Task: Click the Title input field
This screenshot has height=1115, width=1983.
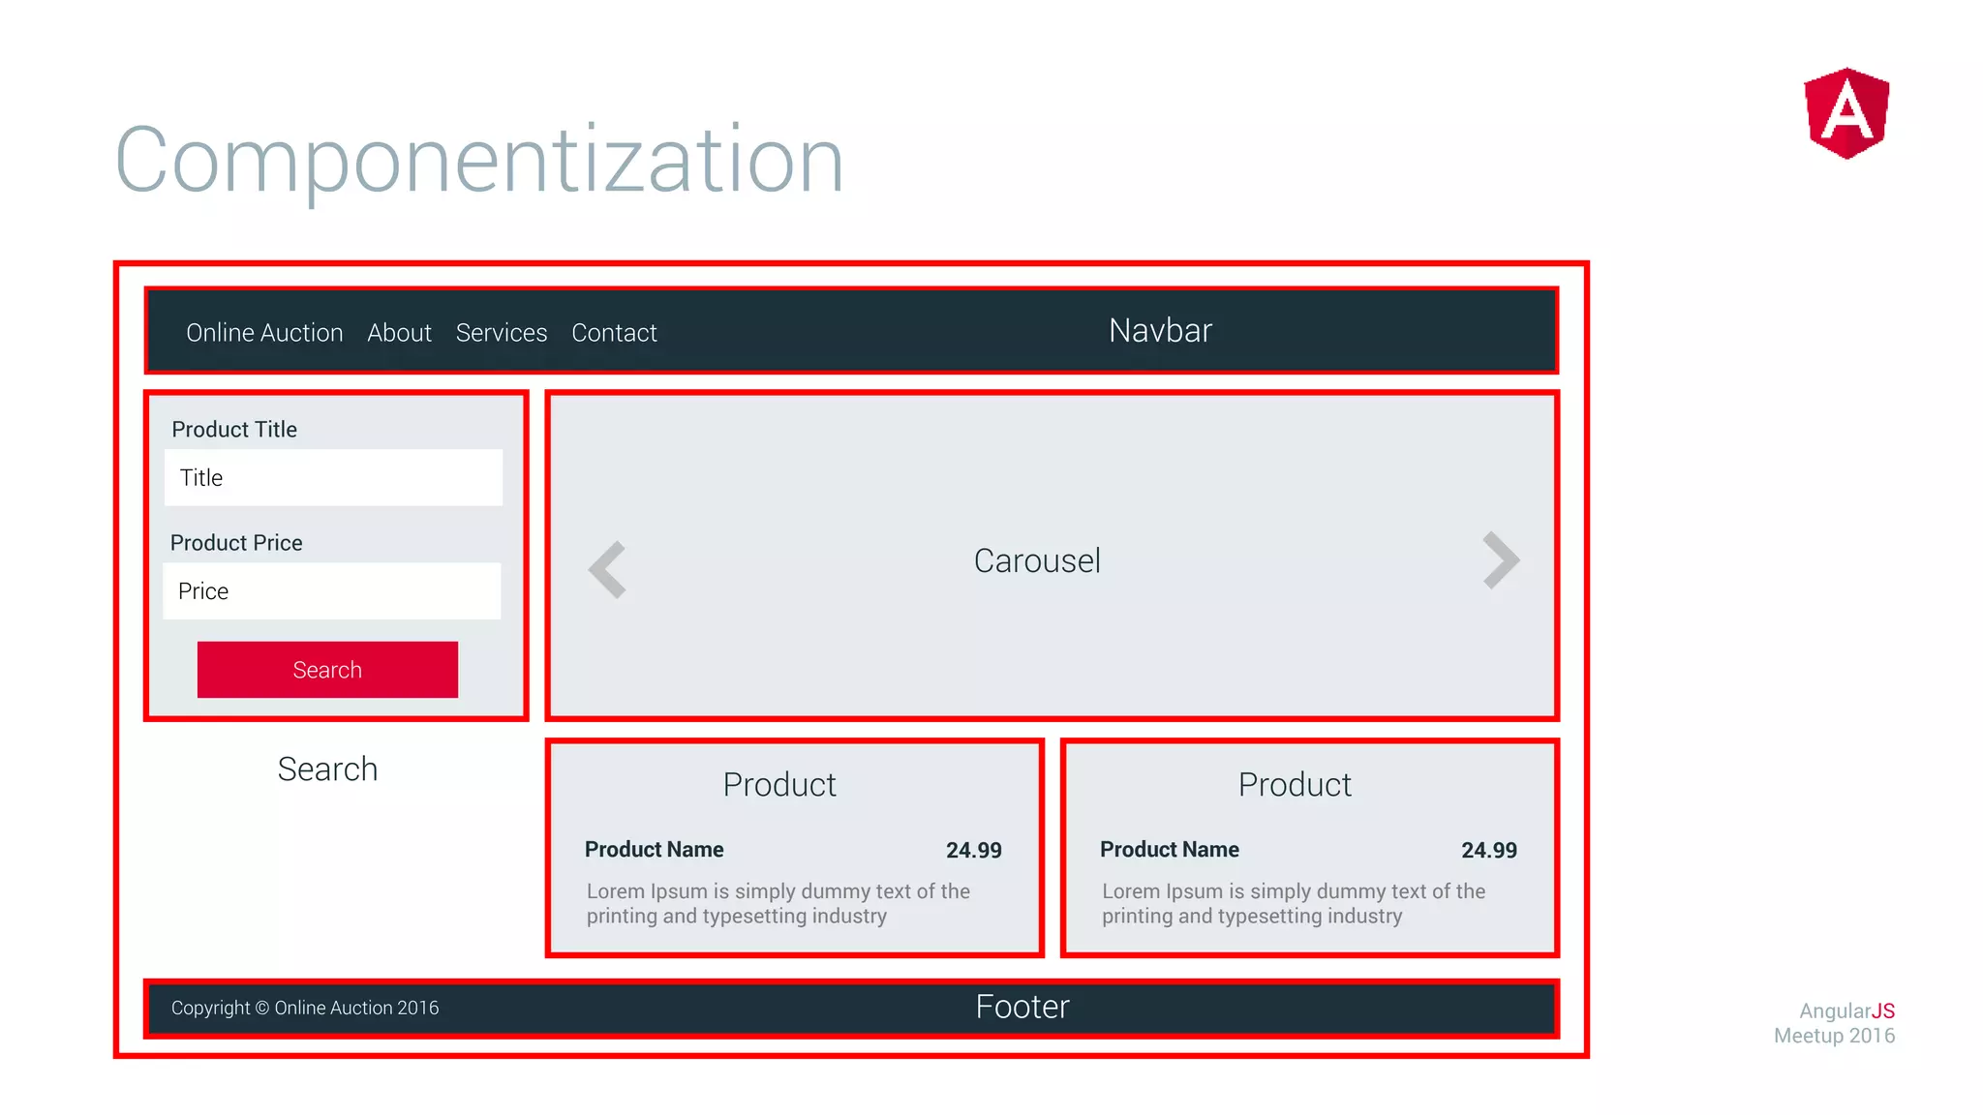Action: [x=333, y=477]
